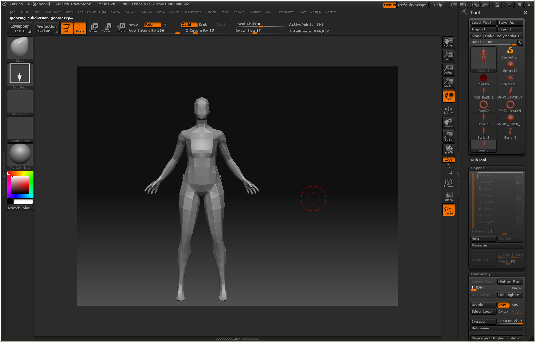This screenshot has width=535, height=342.
Task: Click the Load Tool button
Action: tap(483, 23)
